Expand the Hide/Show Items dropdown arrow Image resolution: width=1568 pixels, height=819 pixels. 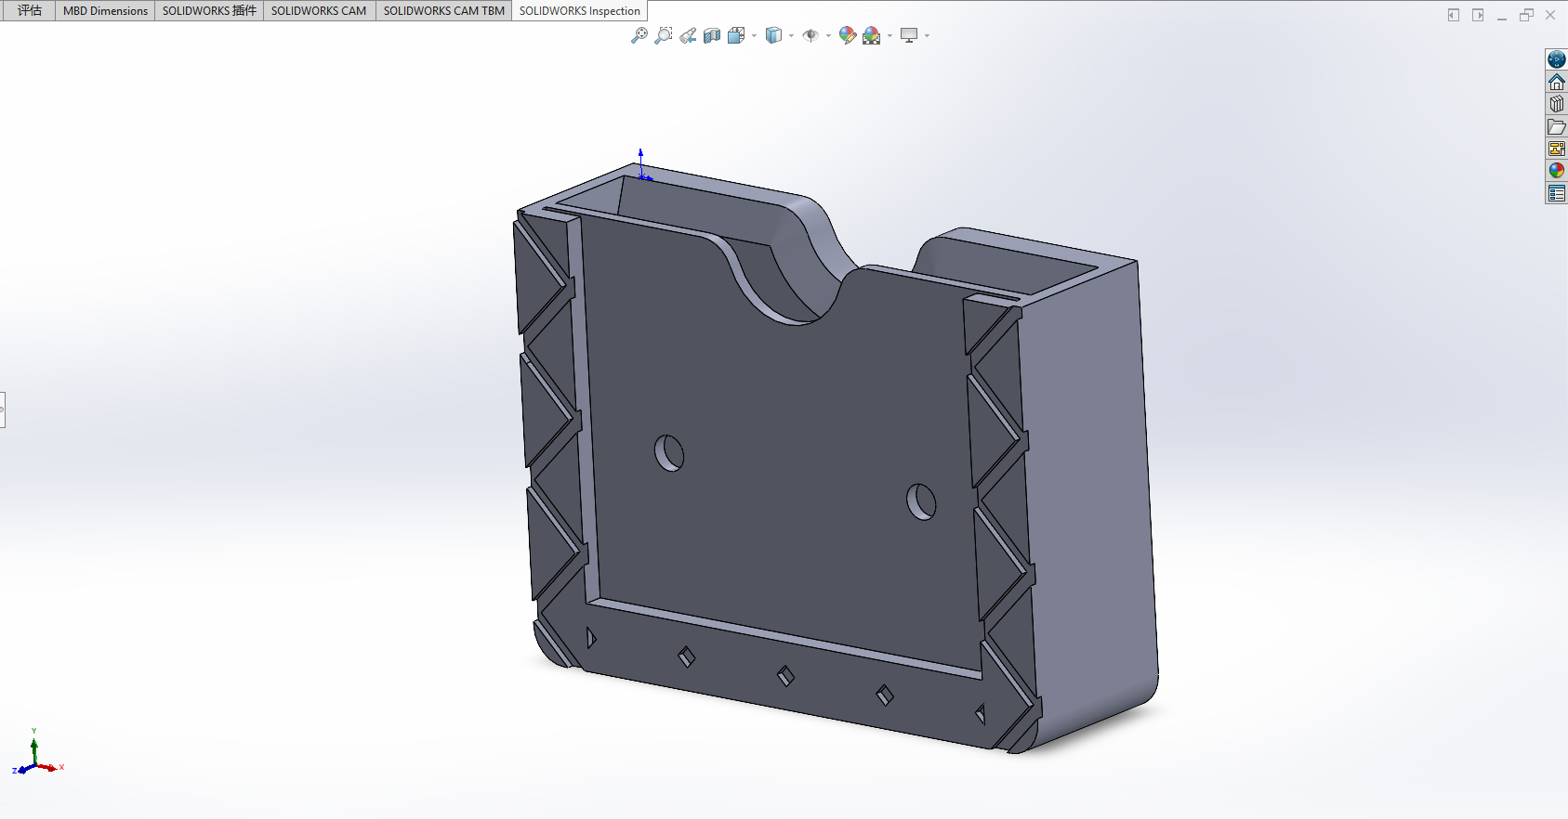[828, 36]
